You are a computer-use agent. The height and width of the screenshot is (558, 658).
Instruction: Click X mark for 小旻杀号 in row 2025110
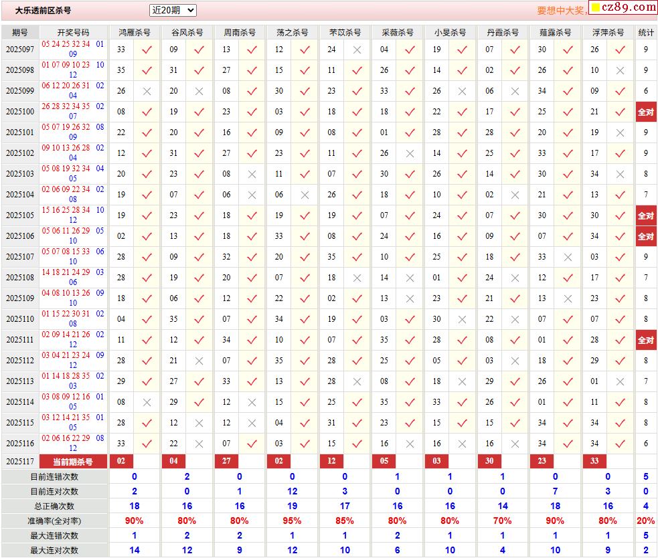click(462, 319)
